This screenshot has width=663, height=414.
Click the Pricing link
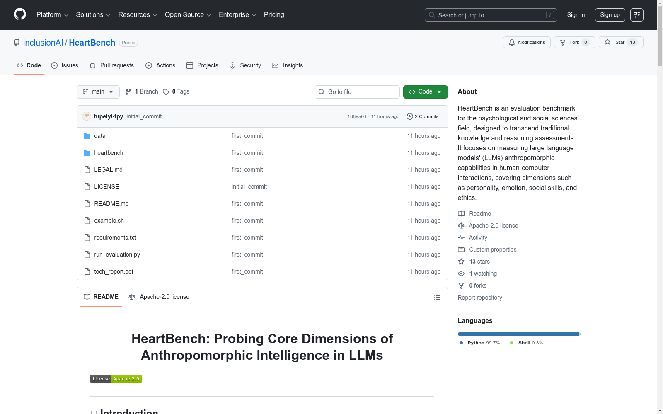click(274, 15)
